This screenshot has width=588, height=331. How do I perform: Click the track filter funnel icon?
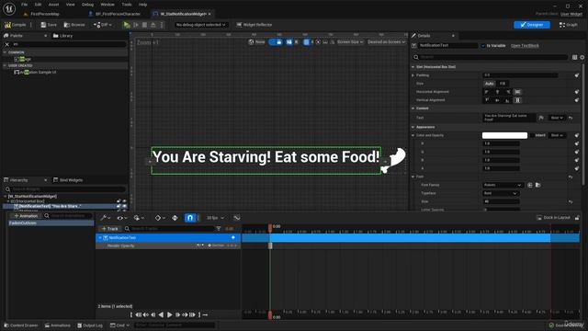219,228
